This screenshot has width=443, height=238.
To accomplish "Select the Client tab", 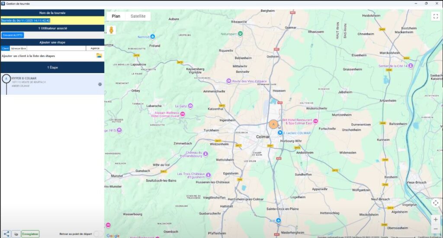I will (x=5, y=48).
